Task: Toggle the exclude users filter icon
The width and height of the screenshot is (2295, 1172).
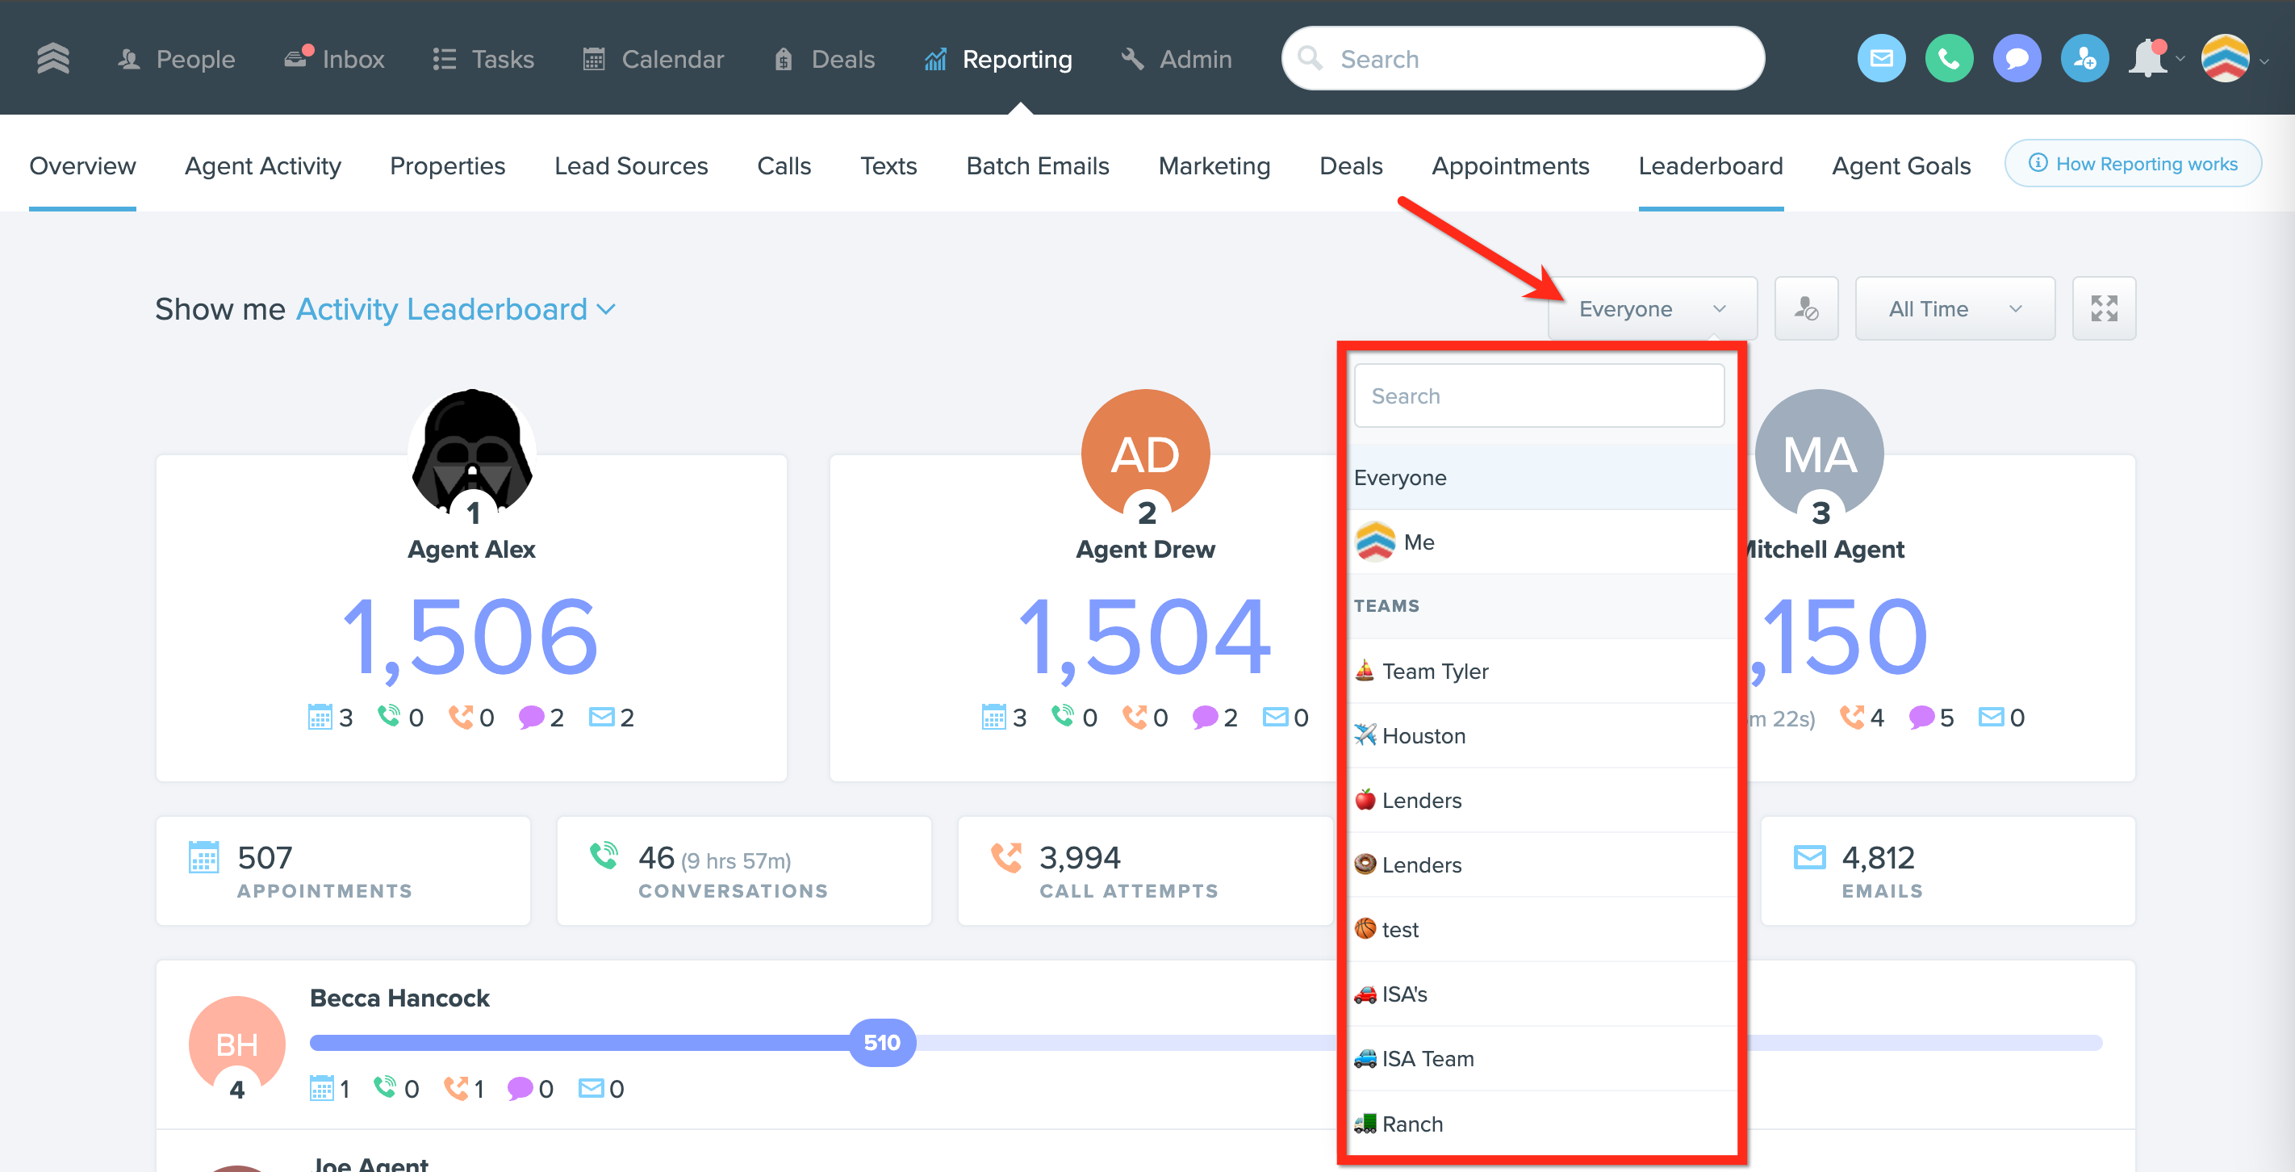Action: click(x=1806, y=308)
